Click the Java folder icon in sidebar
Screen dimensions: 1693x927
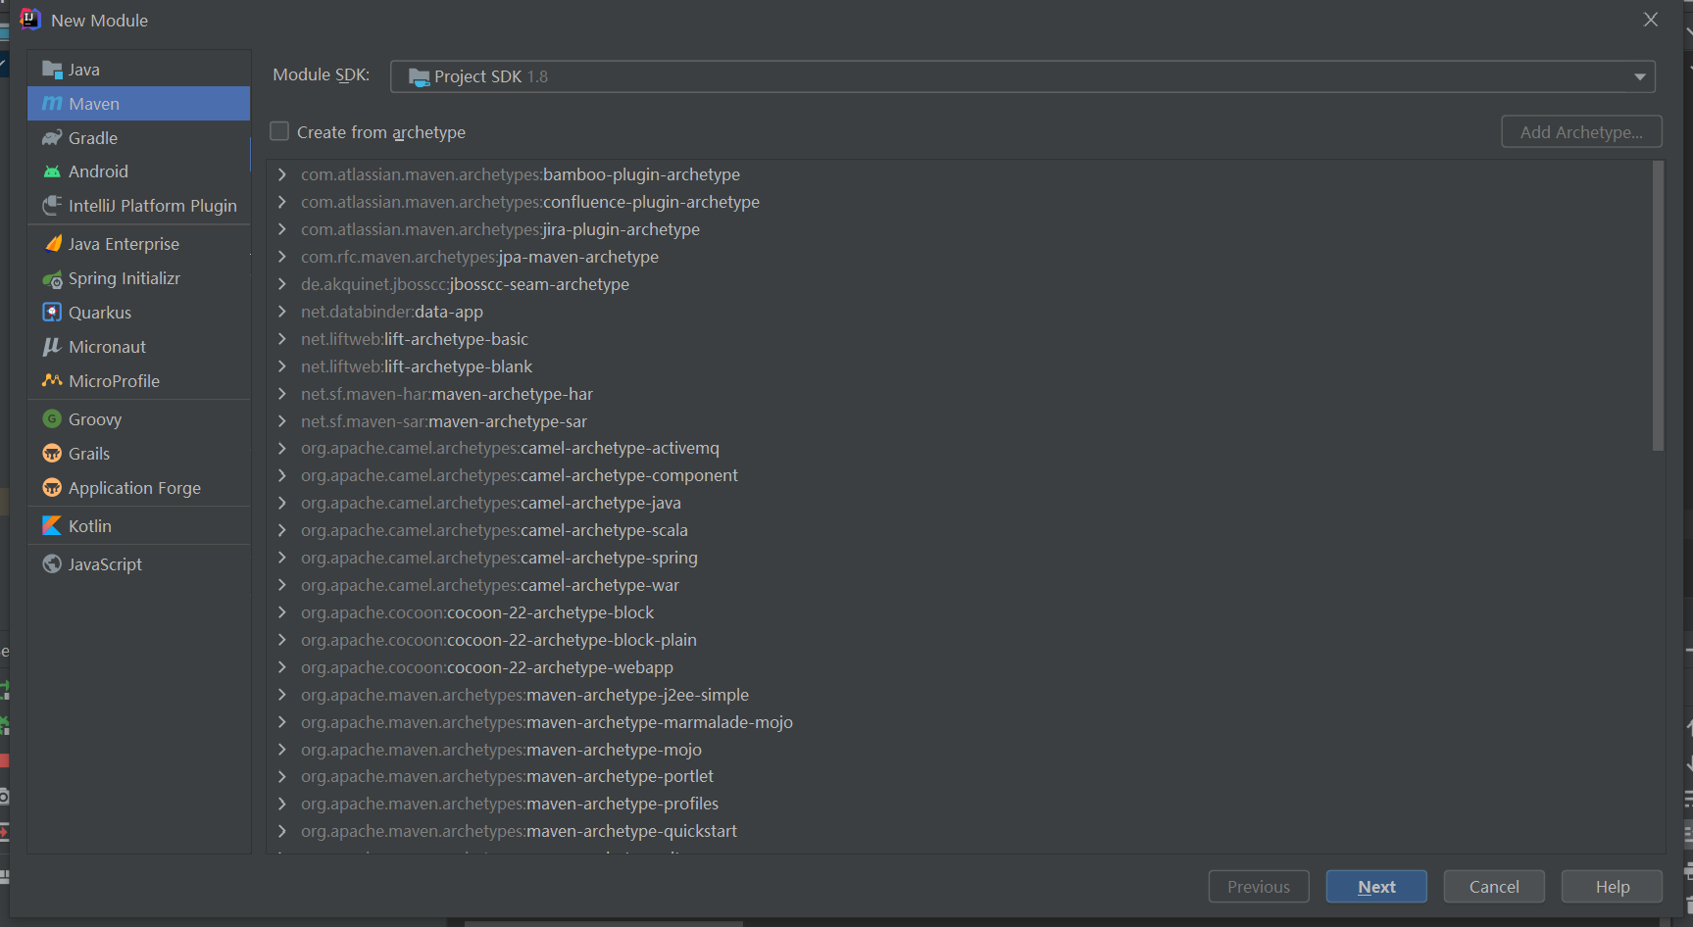(x=52, y=70)
